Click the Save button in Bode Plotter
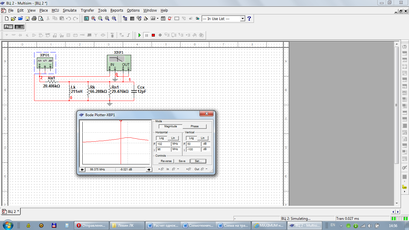This screenshot has width=409, height=230. 182,161
